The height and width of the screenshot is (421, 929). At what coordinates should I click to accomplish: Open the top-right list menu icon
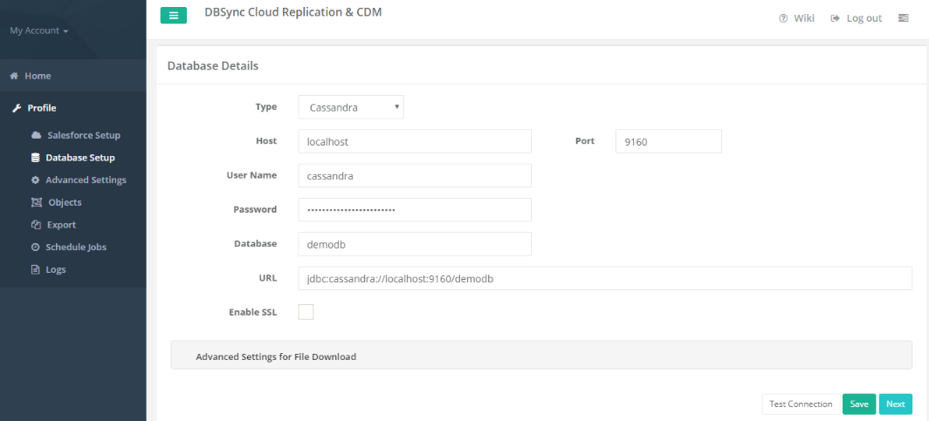(904, 18)
